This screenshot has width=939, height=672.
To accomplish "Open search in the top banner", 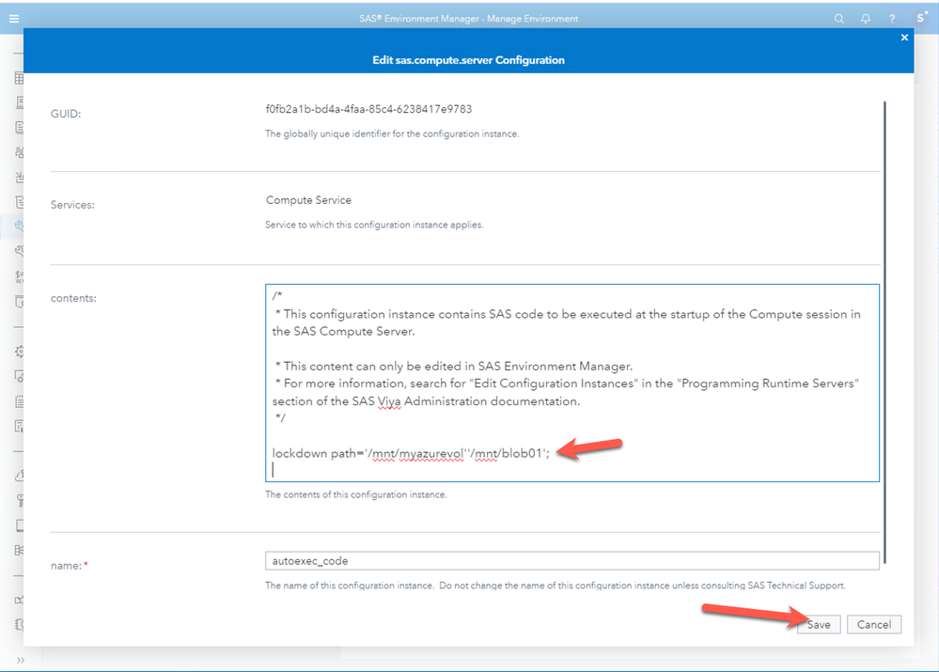I will tap(839, 19).
